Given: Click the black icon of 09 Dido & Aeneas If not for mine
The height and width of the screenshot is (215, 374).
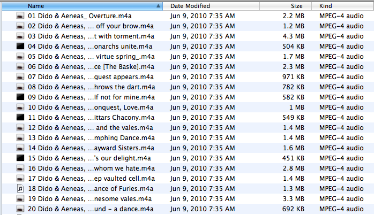Looking at the screenshot, I should 20,97.
